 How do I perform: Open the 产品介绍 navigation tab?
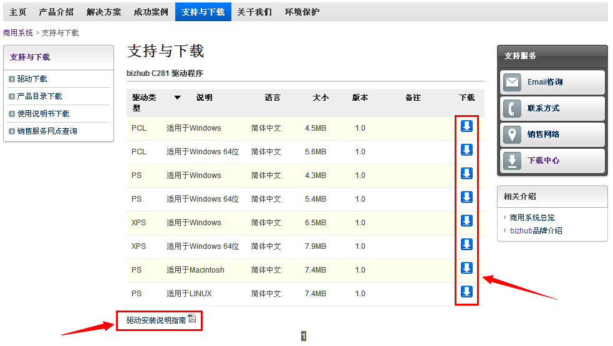click(x=56, y=12)
